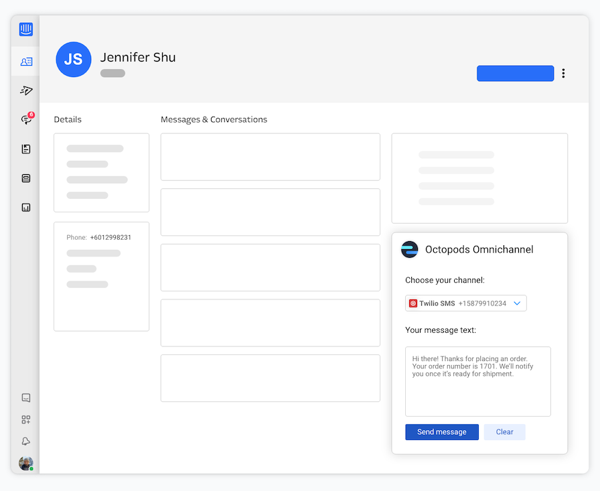
Task: Select the Contacts icon in the sidebar
Action: coord(25,61)
